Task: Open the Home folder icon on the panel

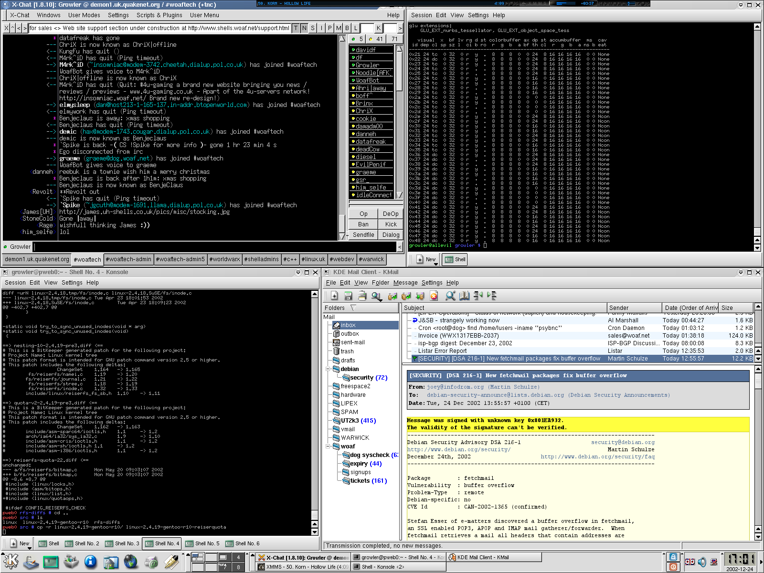Action: (x=111, y=562)
